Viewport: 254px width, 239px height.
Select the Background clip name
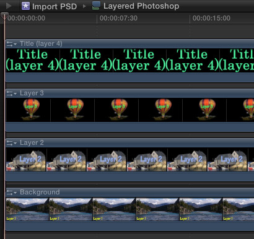(40, 193)
